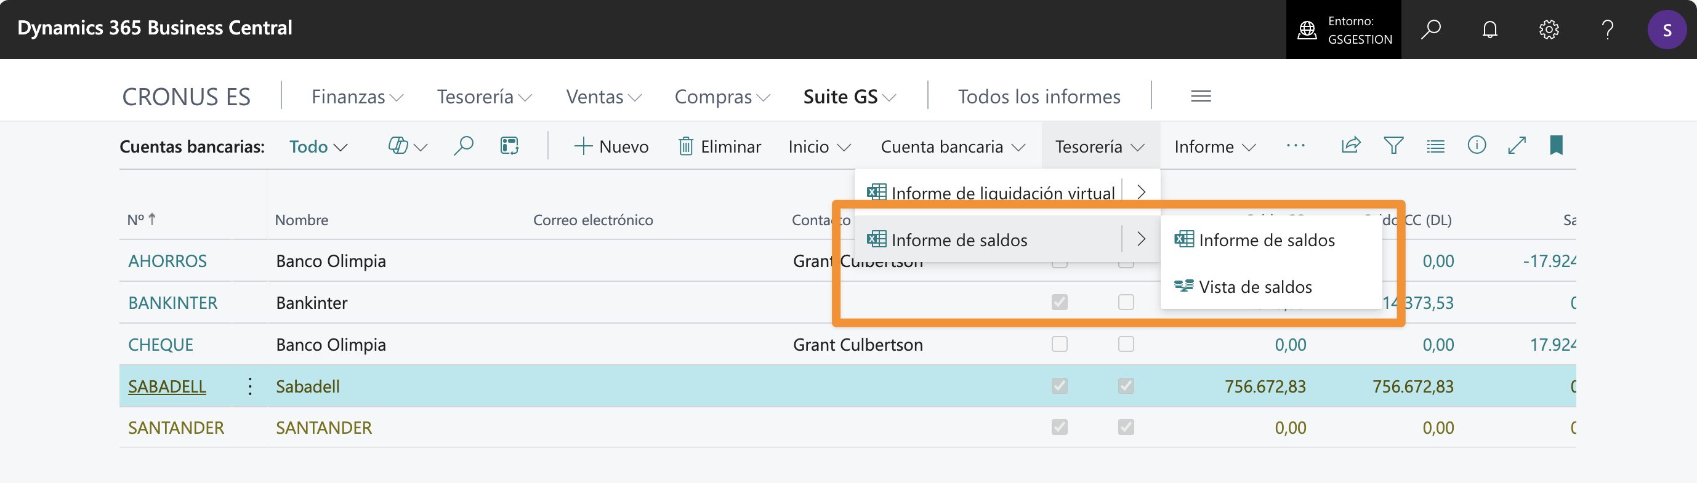Open the environment globe icon

pyautogui.click(x=1307, y=30)
